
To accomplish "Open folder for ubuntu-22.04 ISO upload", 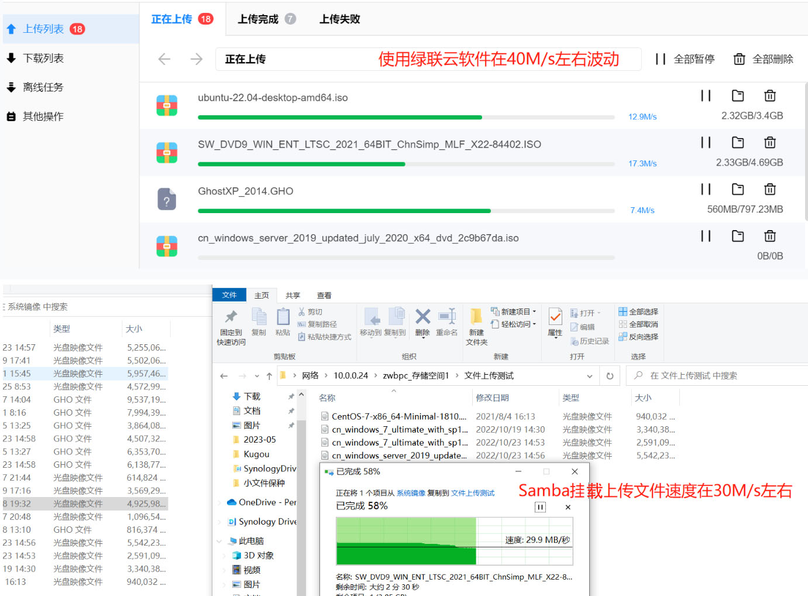I will coord(738,95).
